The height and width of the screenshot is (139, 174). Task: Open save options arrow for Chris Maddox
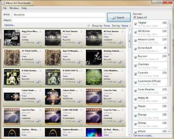tap(122, 82)
